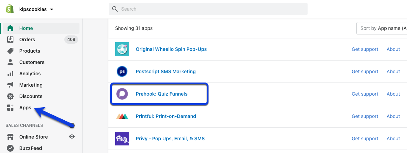The image size is (407, 153).
Task: Open Online Store sales channel
Action: 33,137
